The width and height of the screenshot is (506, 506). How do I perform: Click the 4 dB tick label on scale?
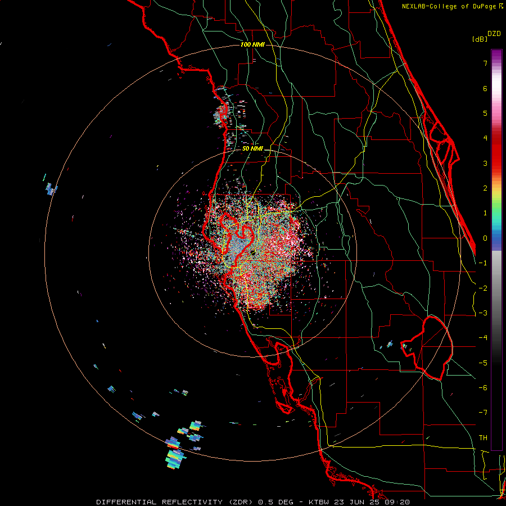(x=485, y=138)
